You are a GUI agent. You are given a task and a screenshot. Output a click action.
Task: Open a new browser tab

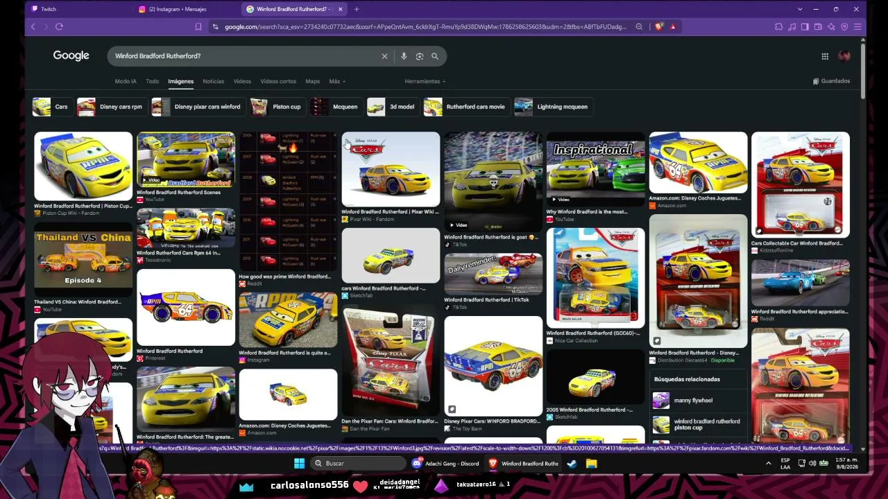tap(357, 9)
